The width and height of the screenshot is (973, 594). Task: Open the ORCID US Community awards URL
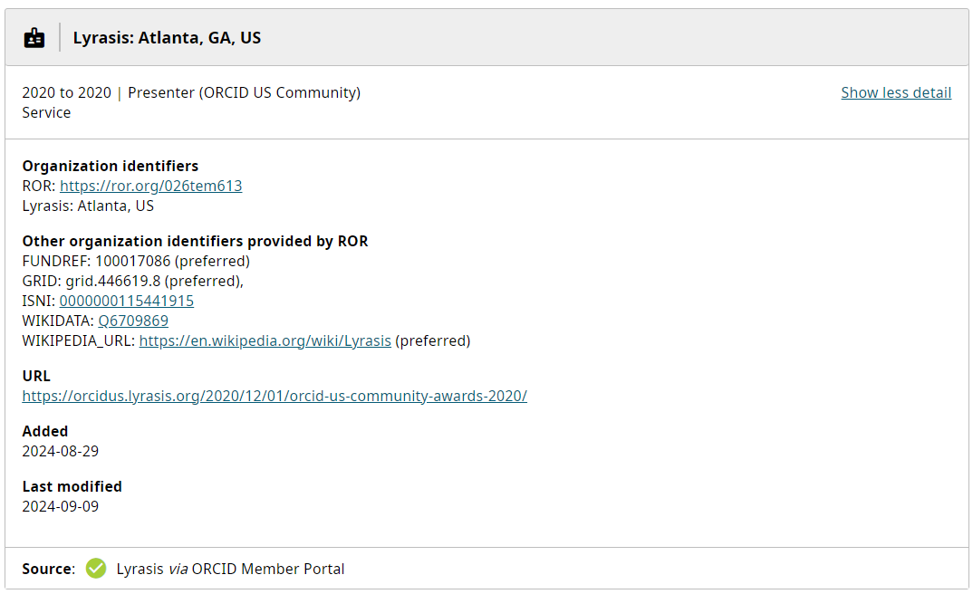tap(275, 396)
